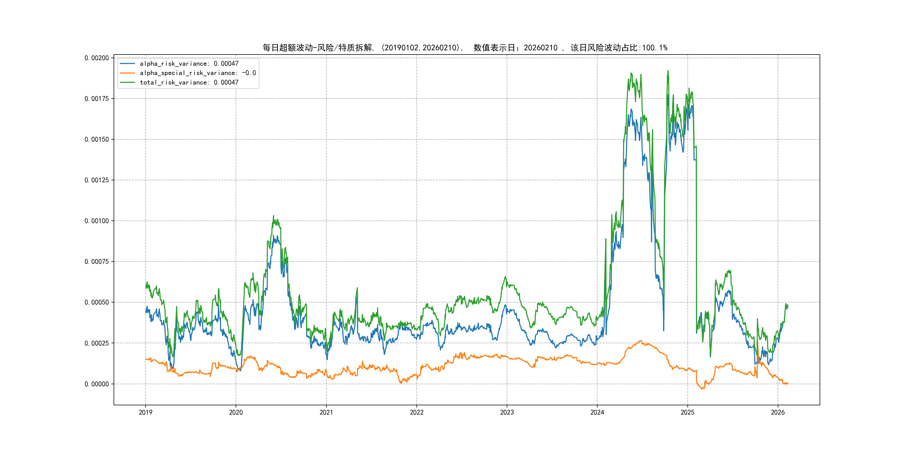The image size is (911, 455).
Task: Click the 2025 x-axis tick label
Action: point(687,412)
